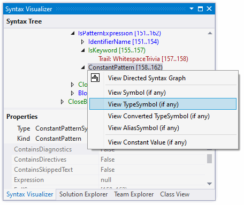Screen dimensions: 244x205
Task: Select IdentifierName [151..154) tree row
Action: click(124, 42)
